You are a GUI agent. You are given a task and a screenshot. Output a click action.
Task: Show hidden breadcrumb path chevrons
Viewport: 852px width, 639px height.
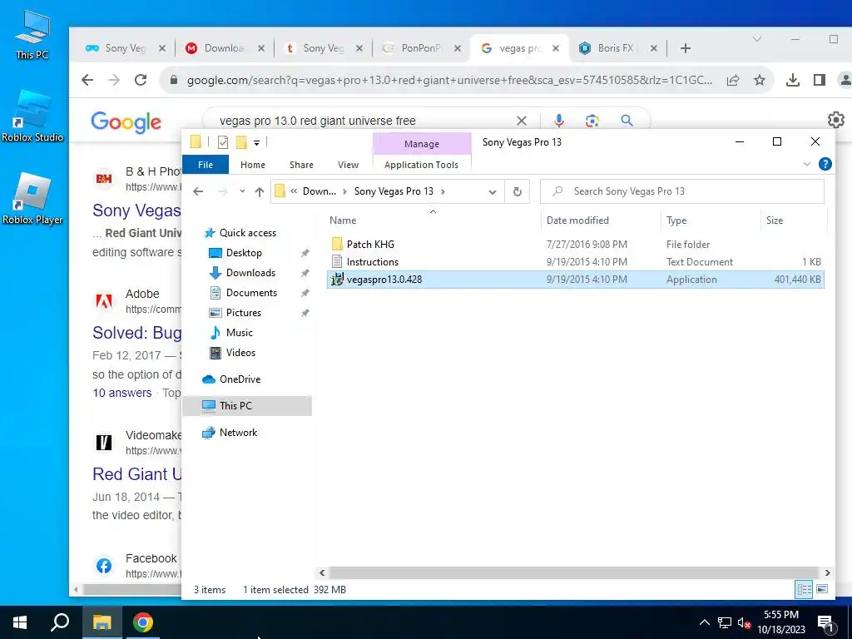pyautogui.click(x=294, y=191)
